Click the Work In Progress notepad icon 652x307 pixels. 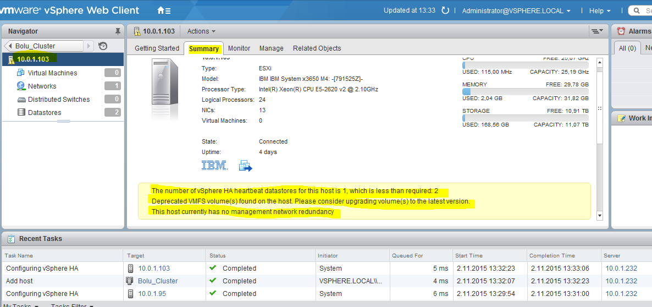(x=621, y=118)
